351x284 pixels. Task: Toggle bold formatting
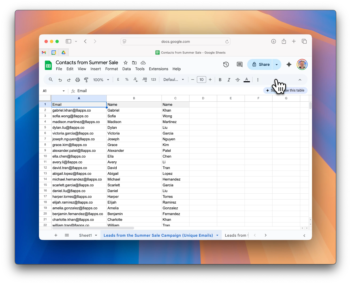point(220,80)
